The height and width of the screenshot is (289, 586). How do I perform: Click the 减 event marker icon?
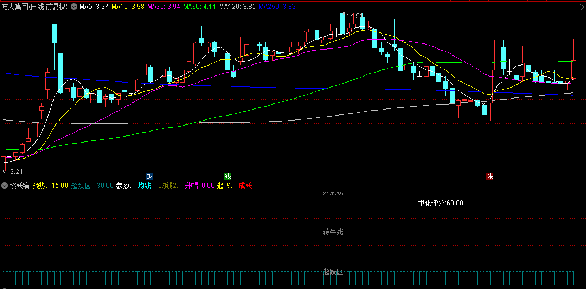(x=227, y=176)
